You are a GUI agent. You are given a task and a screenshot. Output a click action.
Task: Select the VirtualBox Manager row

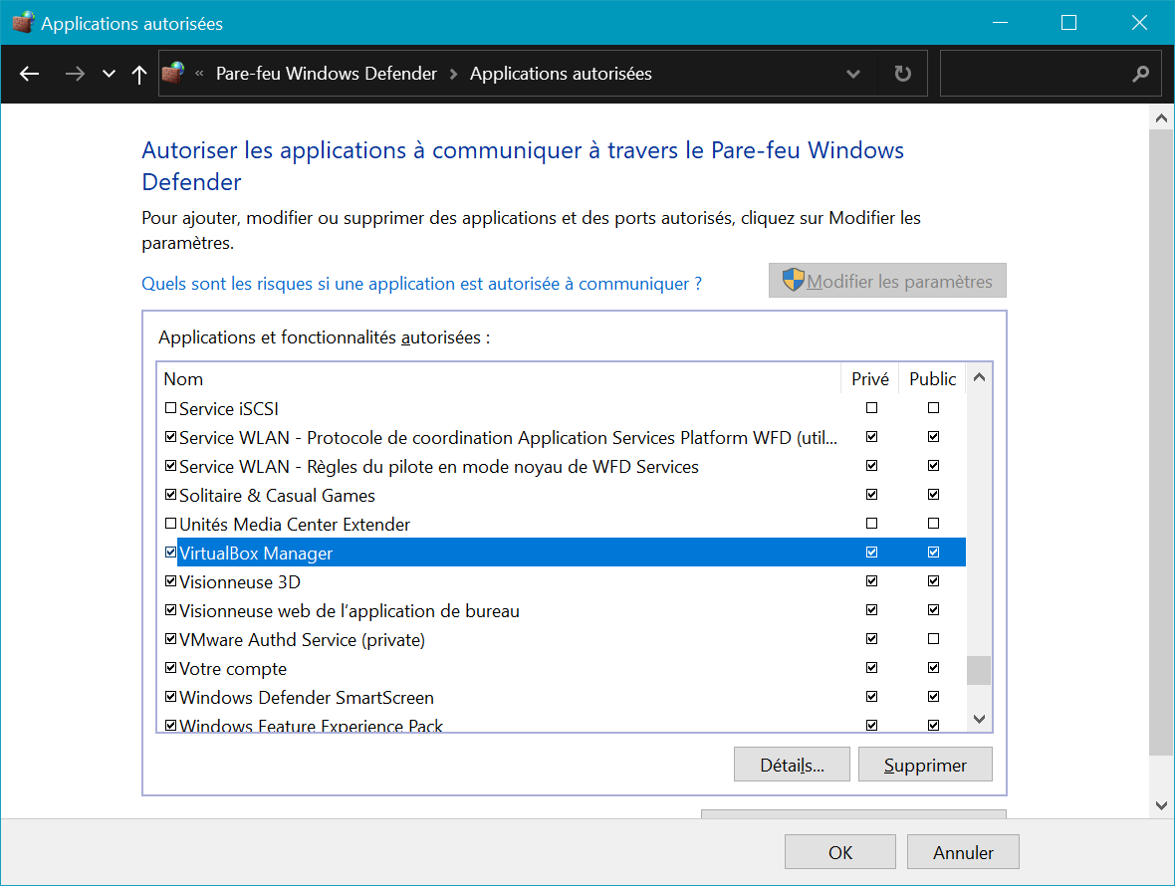[x=562, y=553]
